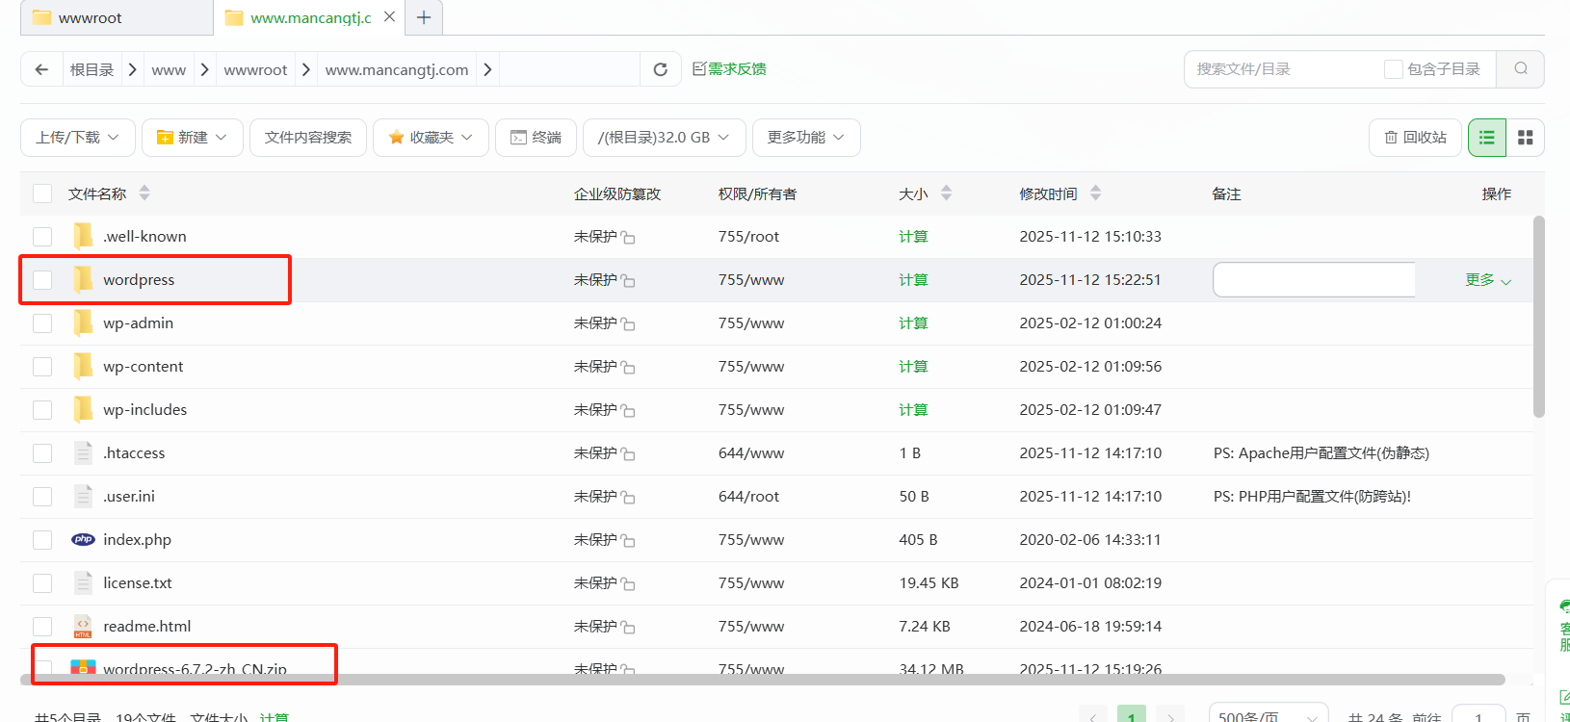Refresh the directory listing
The height and width of the screenshot is (722, 1570).
661,69
